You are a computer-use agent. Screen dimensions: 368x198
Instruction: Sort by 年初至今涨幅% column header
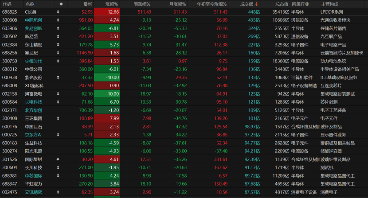tap(211, 4)
